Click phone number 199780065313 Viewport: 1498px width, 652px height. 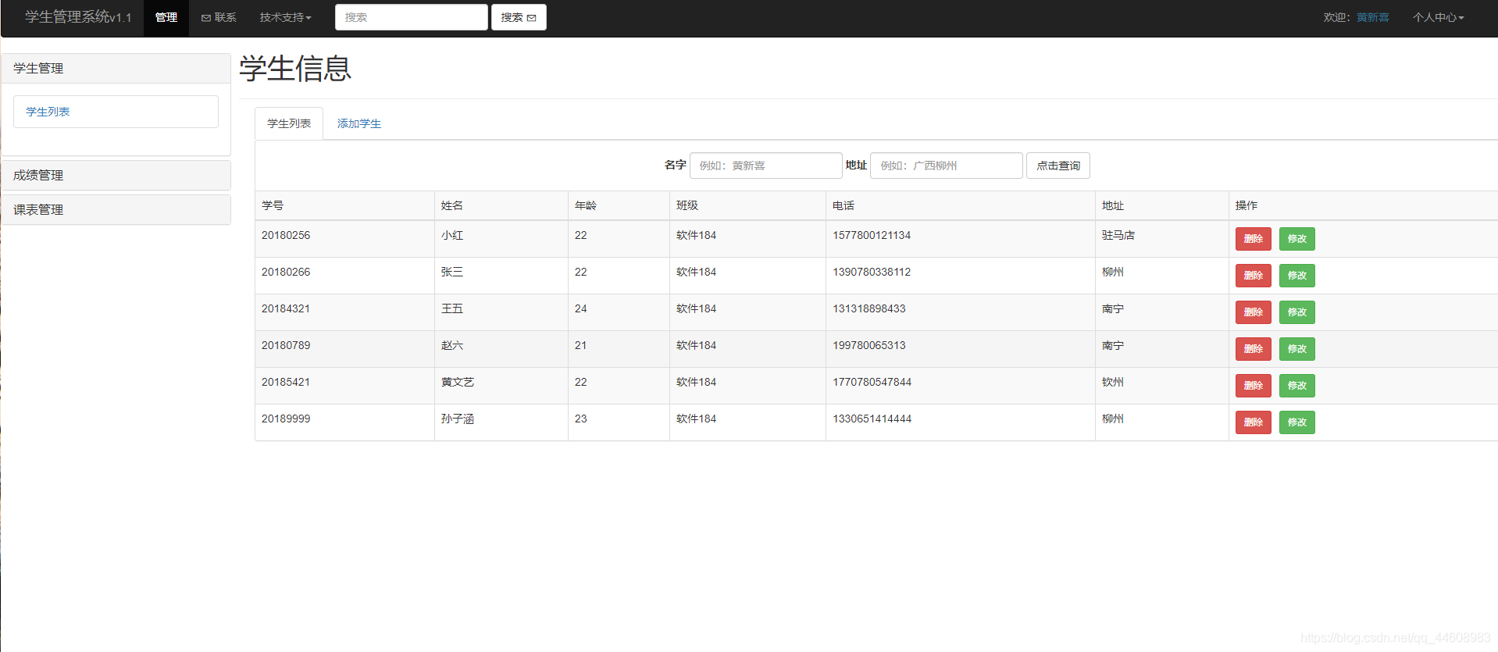coord(869,345)
